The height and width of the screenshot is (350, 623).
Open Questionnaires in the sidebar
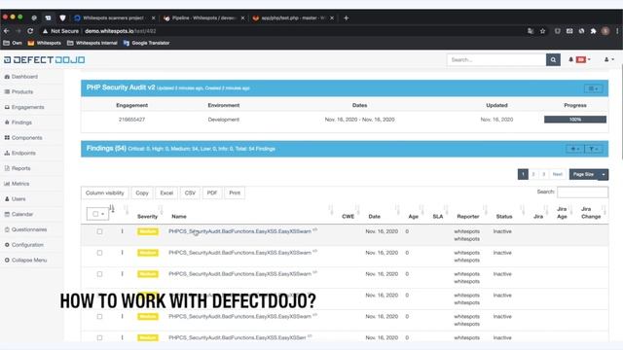pyautogui.click(x=25, y=229)
